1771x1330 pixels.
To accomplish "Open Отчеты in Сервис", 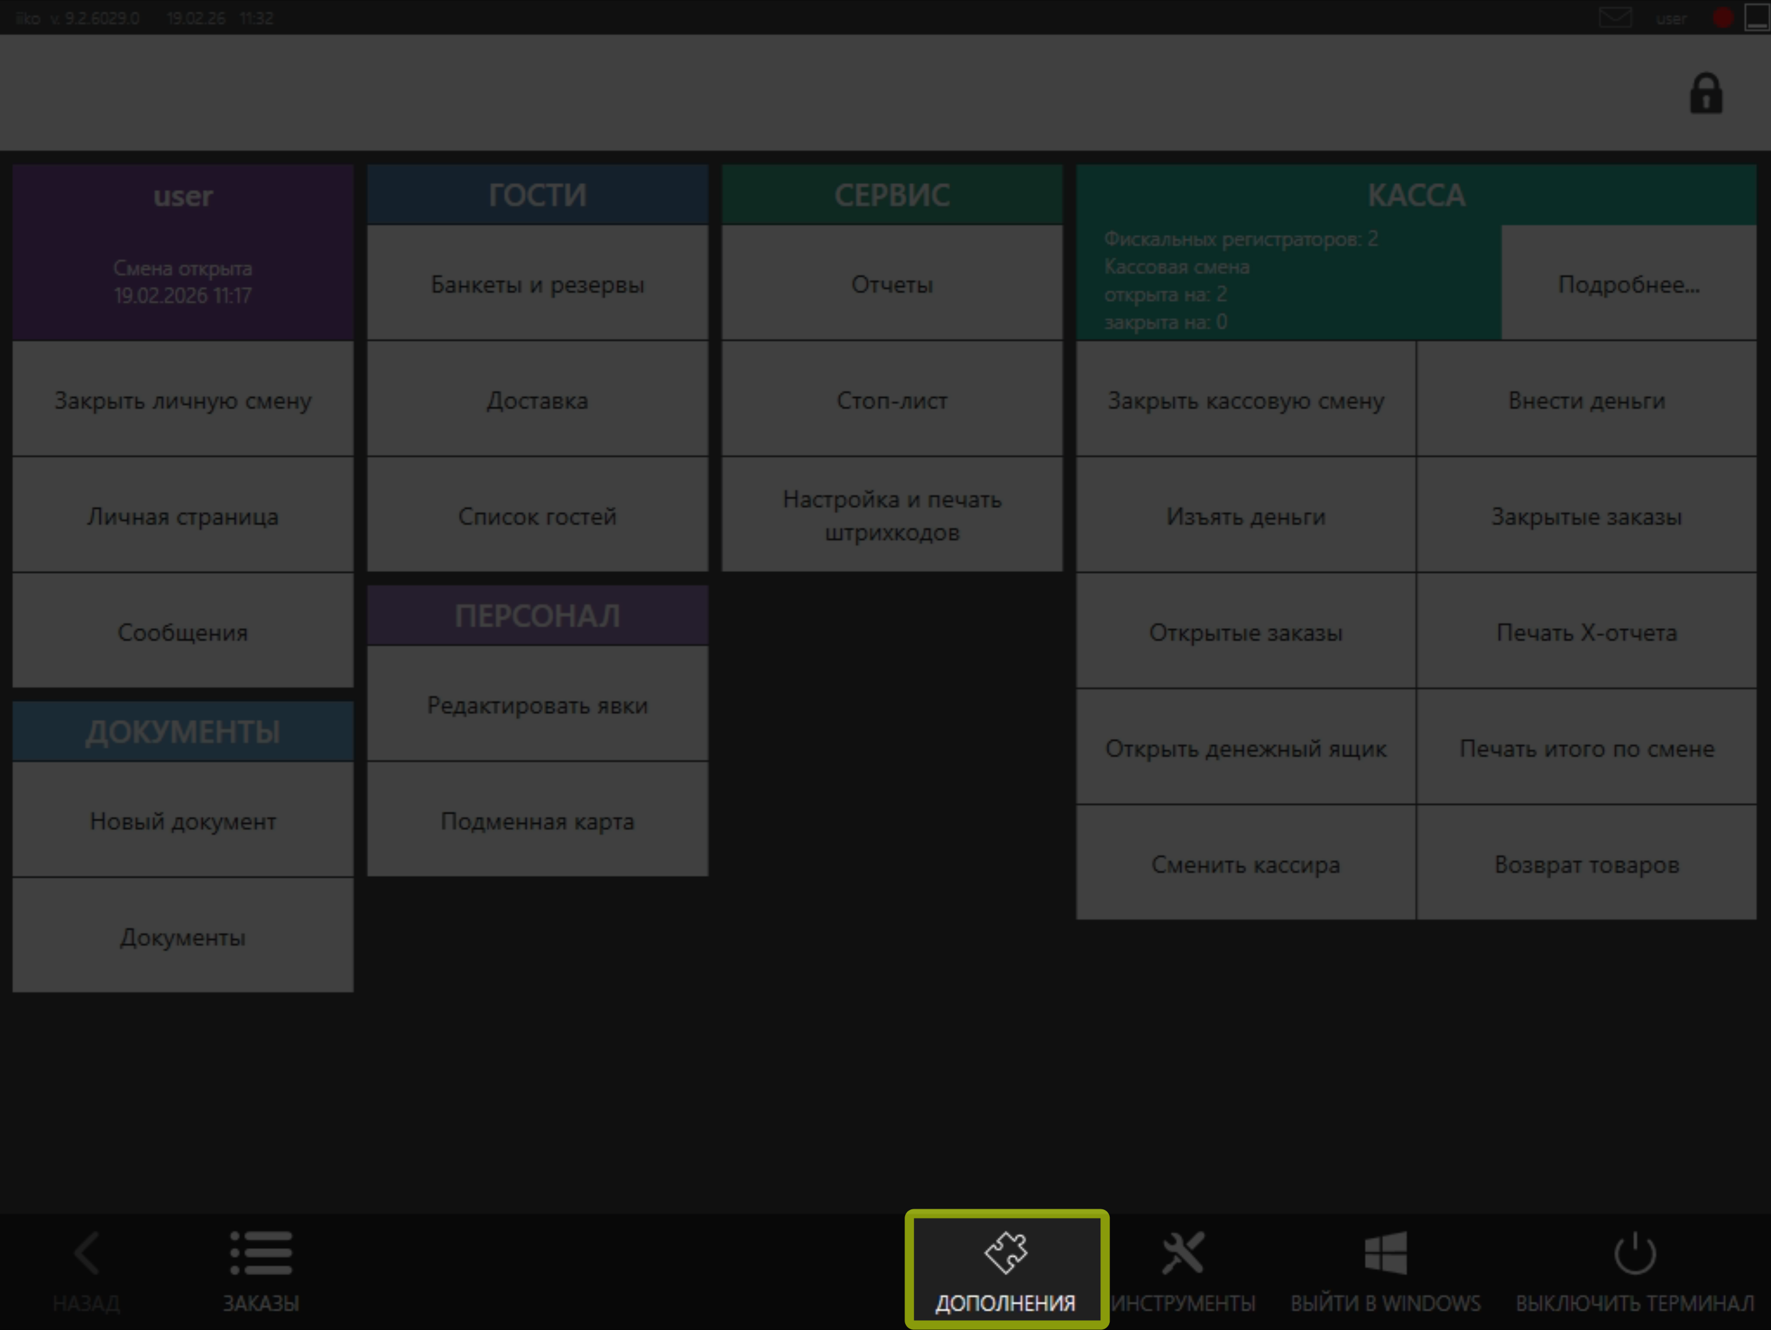I will pos(892,284).
